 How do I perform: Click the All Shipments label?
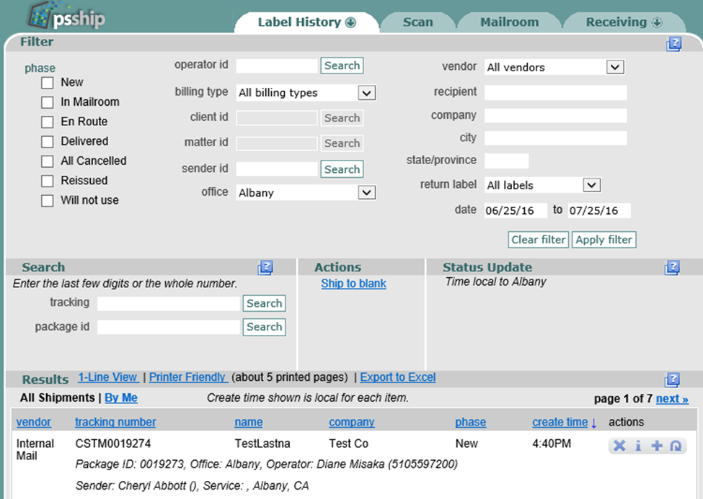[x=58, y=397]
